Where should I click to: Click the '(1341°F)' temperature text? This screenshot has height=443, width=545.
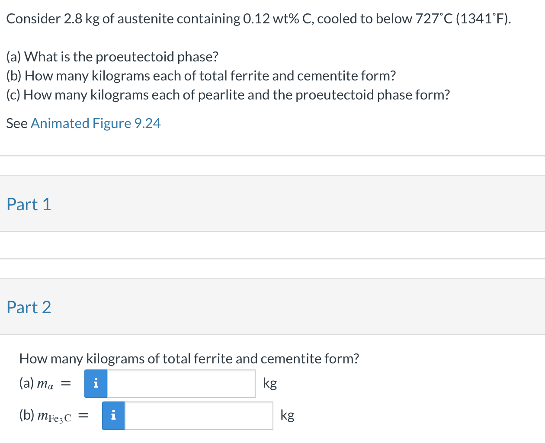pos(483,19)
